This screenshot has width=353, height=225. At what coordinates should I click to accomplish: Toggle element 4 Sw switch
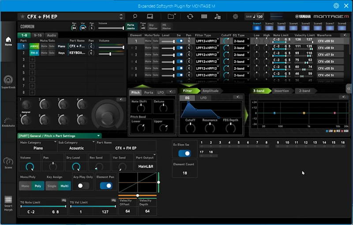coord(180,61)
